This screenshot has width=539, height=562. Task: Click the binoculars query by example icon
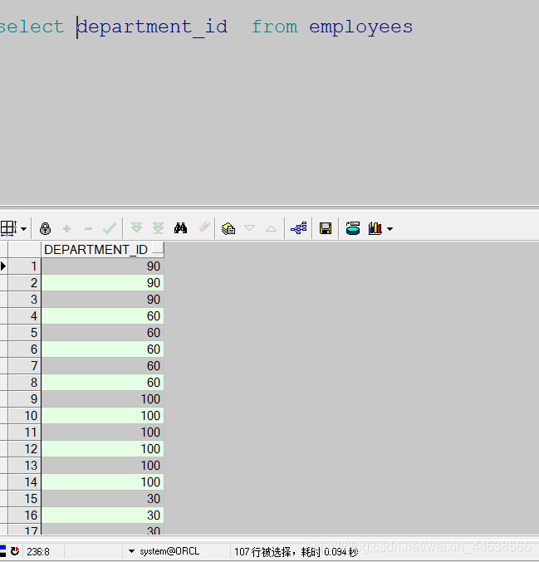[x=180, y=227]
